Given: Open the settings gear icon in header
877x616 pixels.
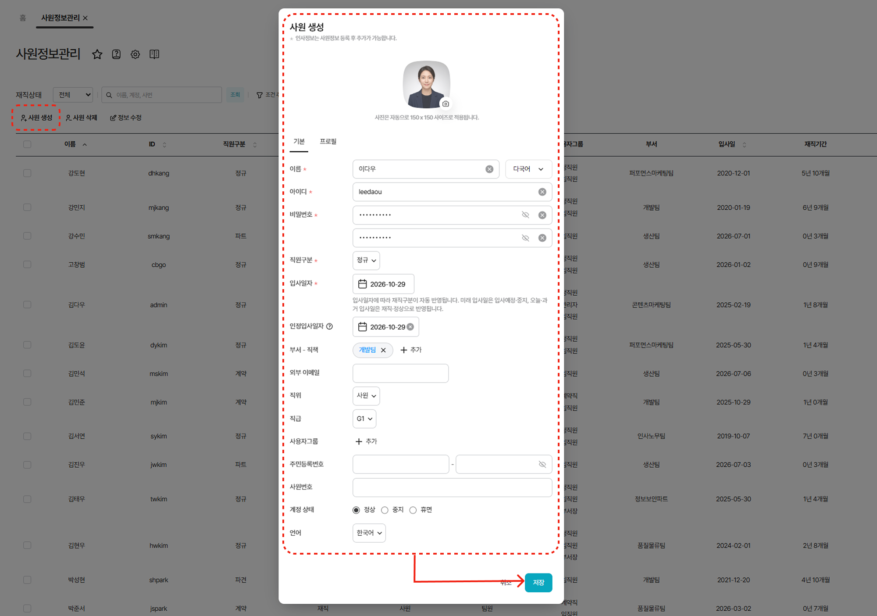Looking at the screenshot, I should coord(135,54).
